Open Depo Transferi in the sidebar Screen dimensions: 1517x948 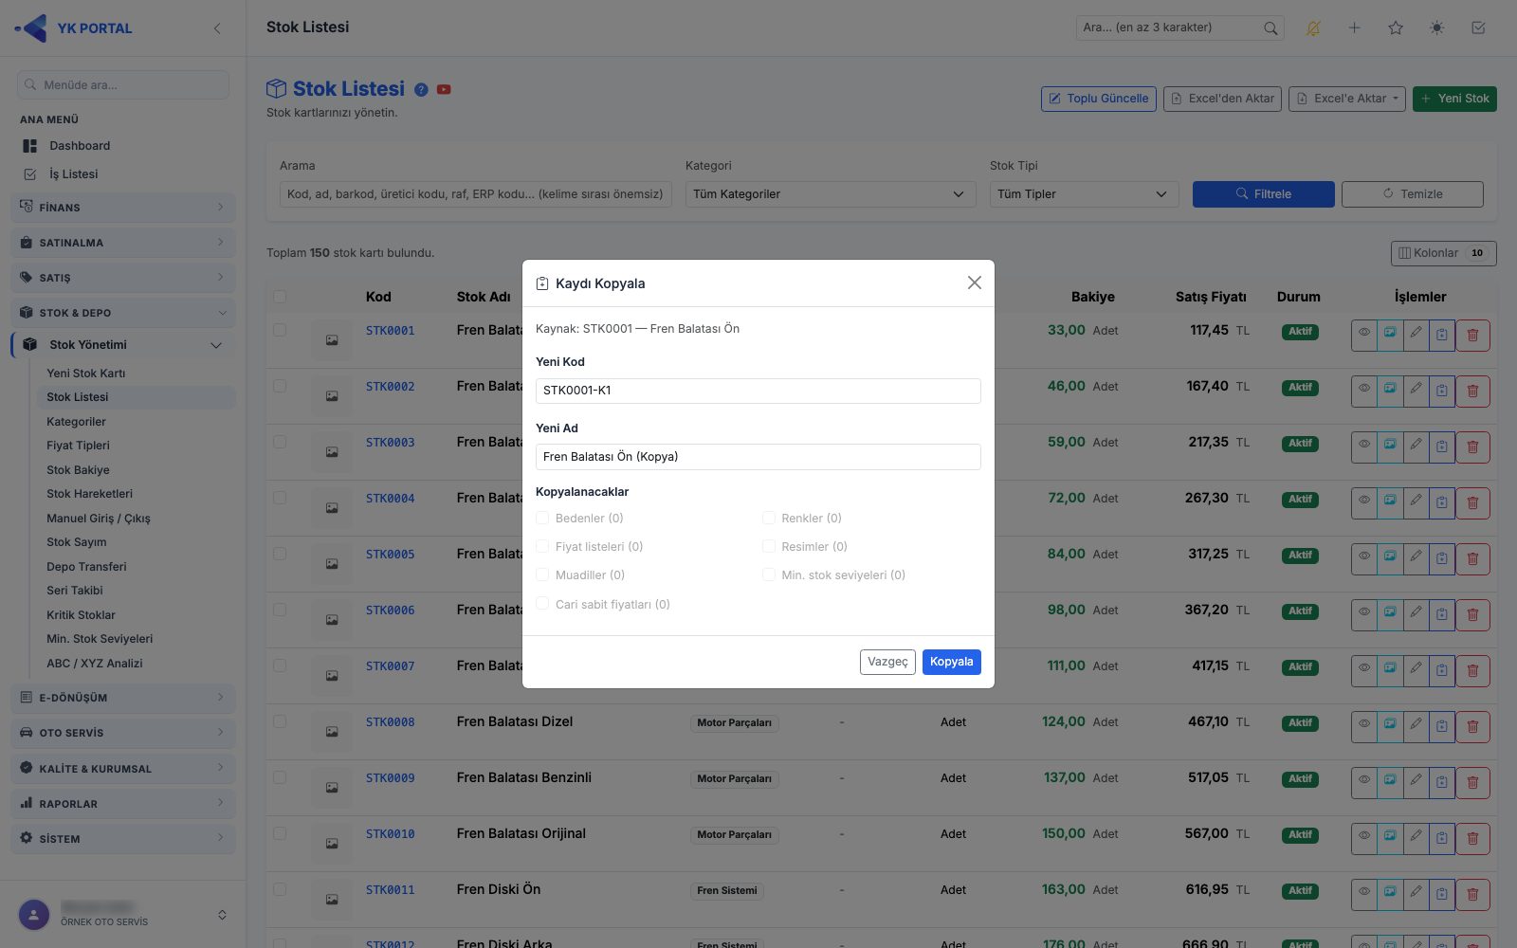coord(86,567)
